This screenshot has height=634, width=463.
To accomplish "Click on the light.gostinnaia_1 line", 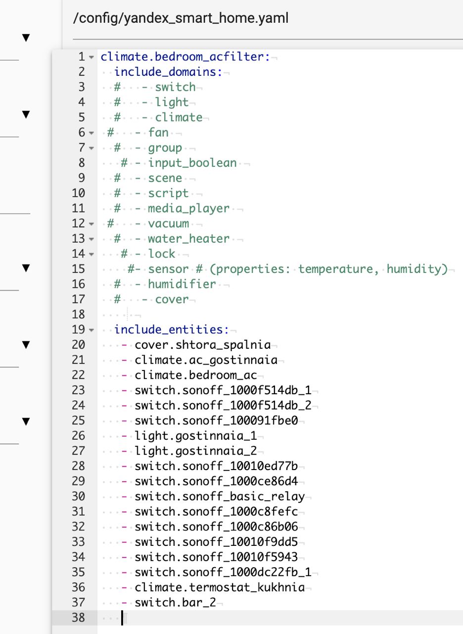I will [195, 436].
